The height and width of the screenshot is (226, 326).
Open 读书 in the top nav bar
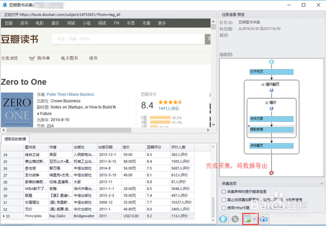point(24,23)
